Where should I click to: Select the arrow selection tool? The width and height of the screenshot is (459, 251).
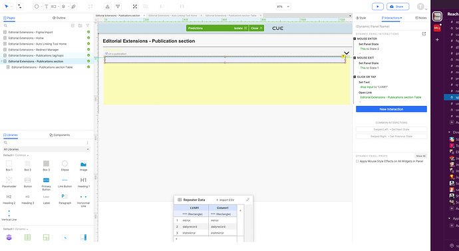pos(7,6)
